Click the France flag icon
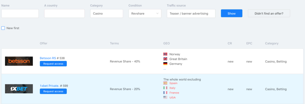The width and height of the screenshot is (305, 104). click(x=165, y=93)
